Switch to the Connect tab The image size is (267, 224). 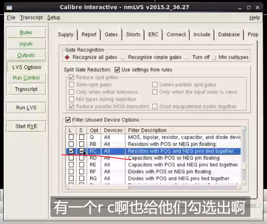click(176, 35)
